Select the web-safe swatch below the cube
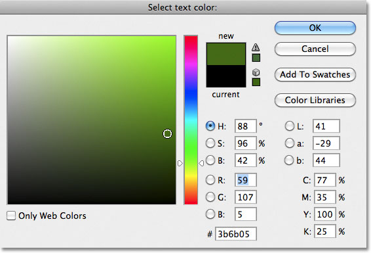371x253 pixels. coord(256,82)
